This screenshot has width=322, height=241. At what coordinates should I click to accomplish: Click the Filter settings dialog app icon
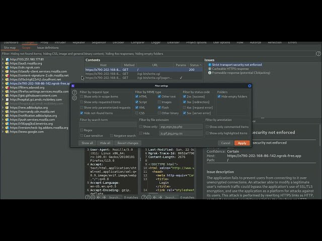(x=73, y=86)
